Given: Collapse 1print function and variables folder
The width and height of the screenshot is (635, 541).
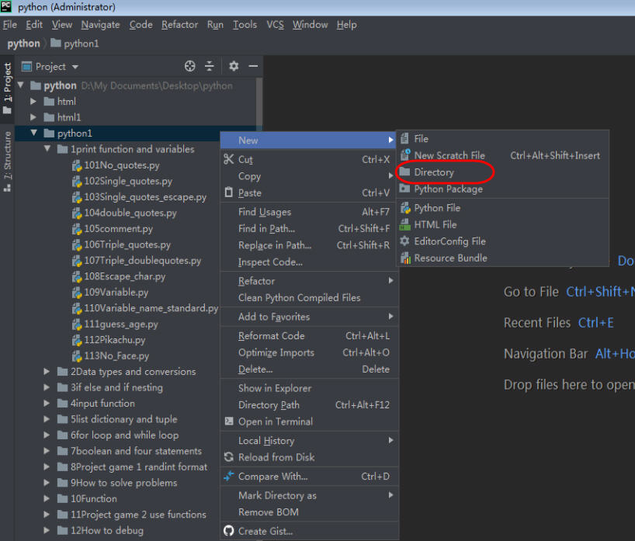Looking at the screenshot, I should pyautogui.click(x=47, y=148).
